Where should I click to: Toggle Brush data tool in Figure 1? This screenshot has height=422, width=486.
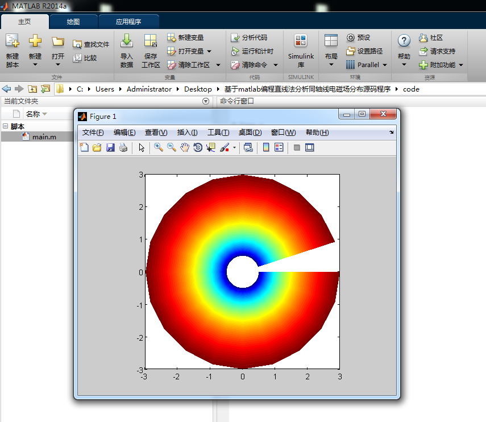(225, 148)
